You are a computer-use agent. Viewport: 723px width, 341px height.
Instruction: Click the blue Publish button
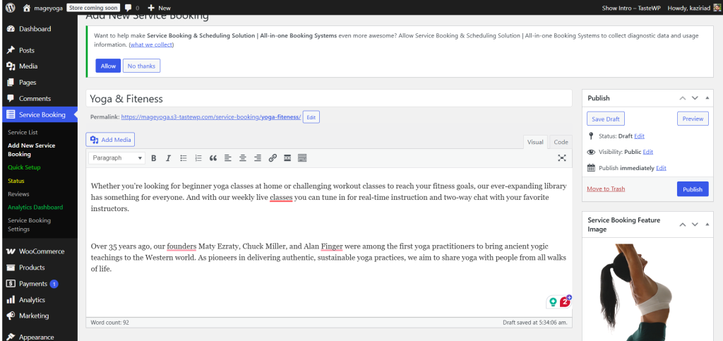point(692,189)
